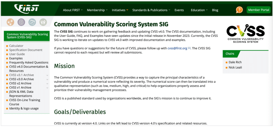
Task: Open help via the orange question mark icon
Action: [x=239, y=10]
